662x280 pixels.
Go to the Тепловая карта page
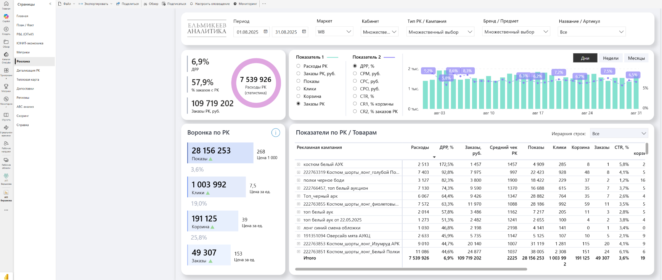[28, 80]
